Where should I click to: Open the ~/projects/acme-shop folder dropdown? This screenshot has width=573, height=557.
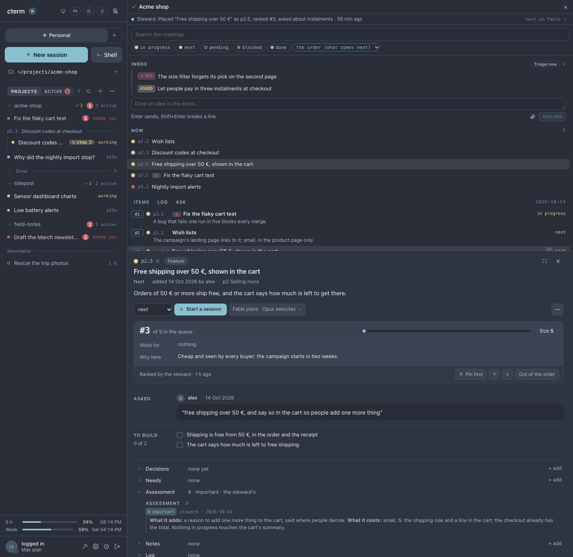pyautogui.click(x=64, y=72)
